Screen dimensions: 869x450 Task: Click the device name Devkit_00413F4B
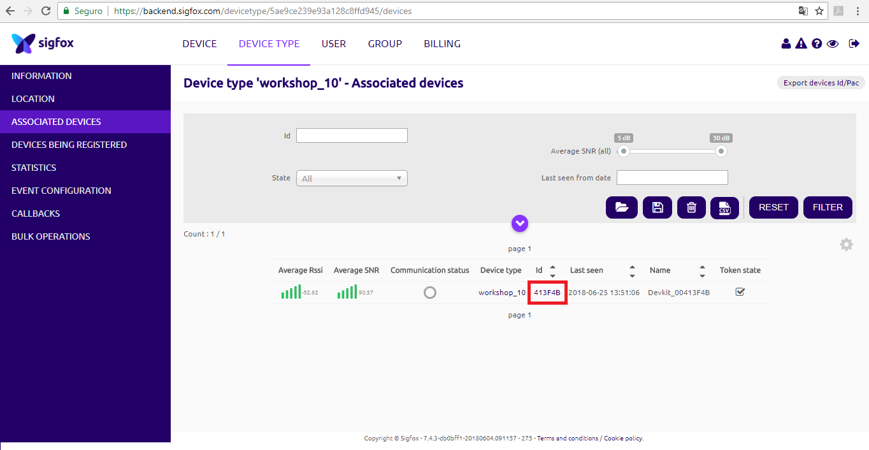coord(679,293)
